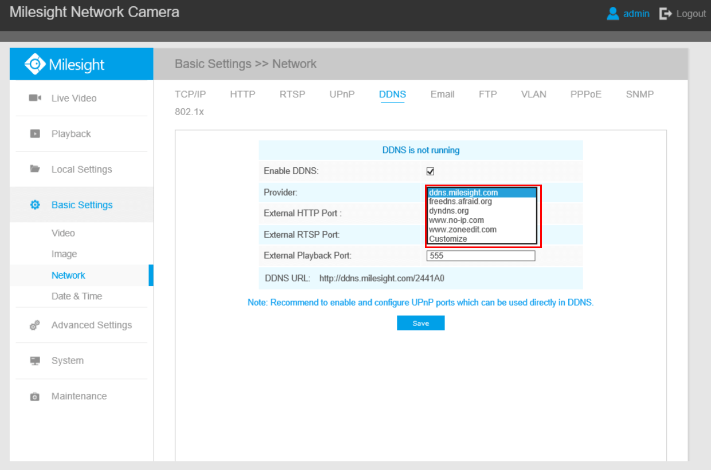The height and width of the screenshot is (470, 711).
Task: Click the admin user profile icon
Action: [613, 13]
